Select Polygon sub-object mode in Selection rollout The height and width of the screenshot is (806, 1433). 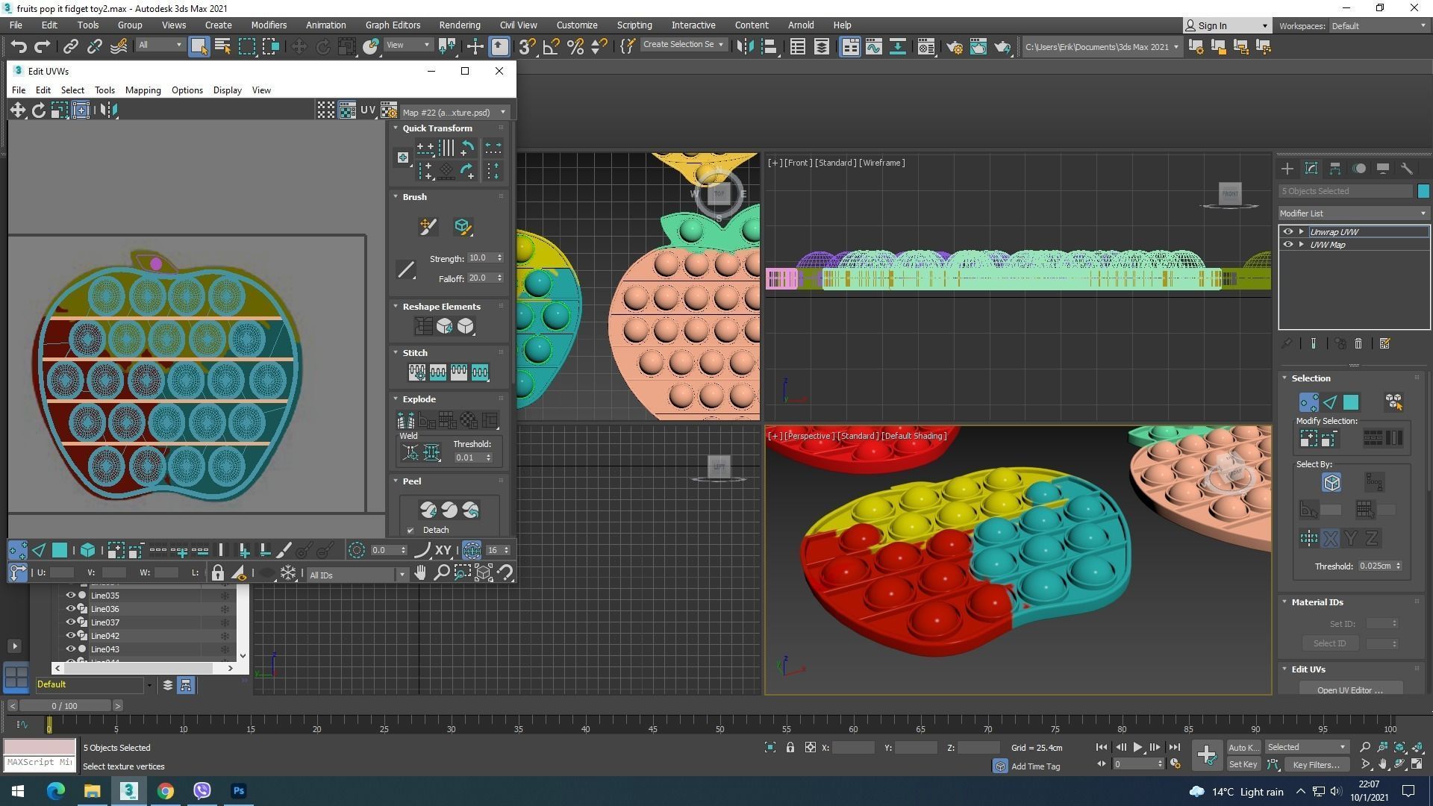(1351, 403)
